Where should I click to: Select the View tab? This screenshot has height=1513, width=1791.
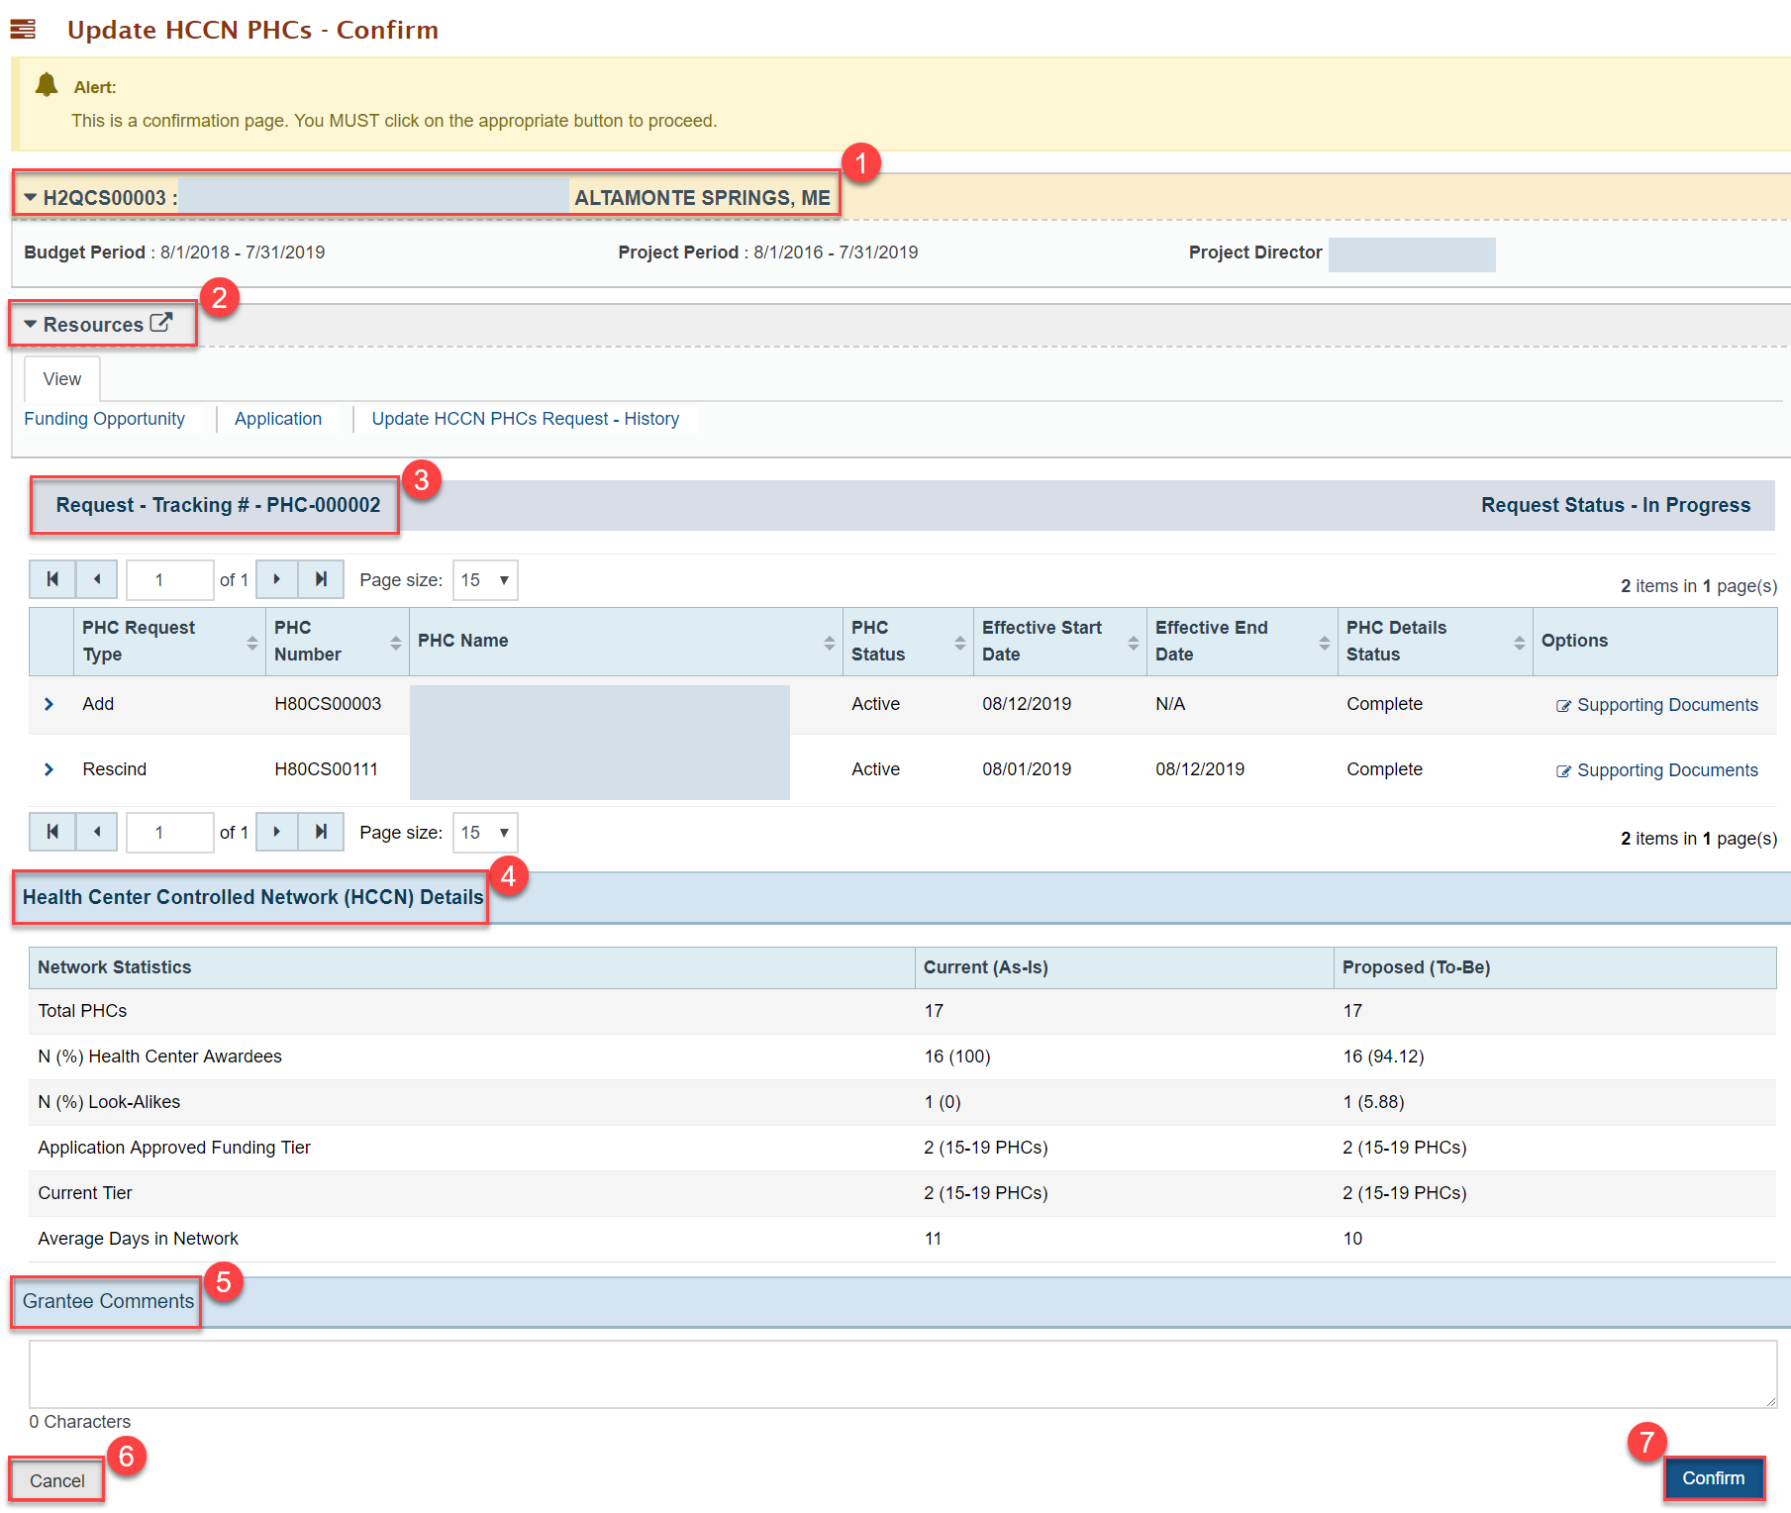62,379
